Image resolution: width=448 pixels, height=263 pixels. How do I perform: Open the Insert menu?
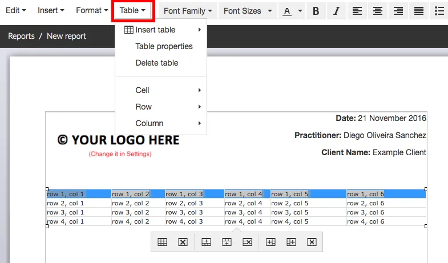coord(51,10)
